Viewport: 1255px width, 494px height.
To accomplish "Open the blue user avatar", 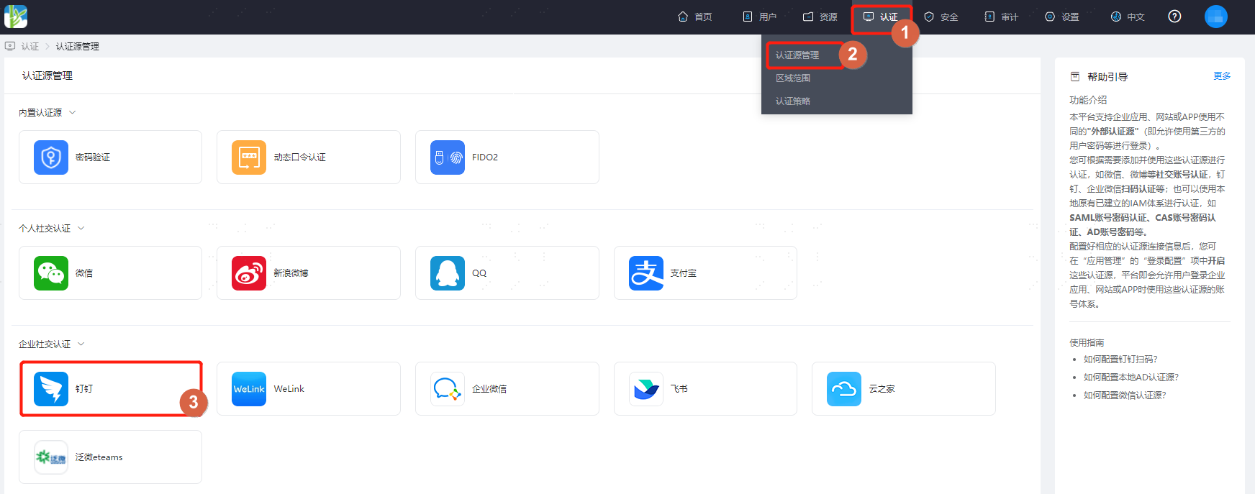I will 1216,16.
